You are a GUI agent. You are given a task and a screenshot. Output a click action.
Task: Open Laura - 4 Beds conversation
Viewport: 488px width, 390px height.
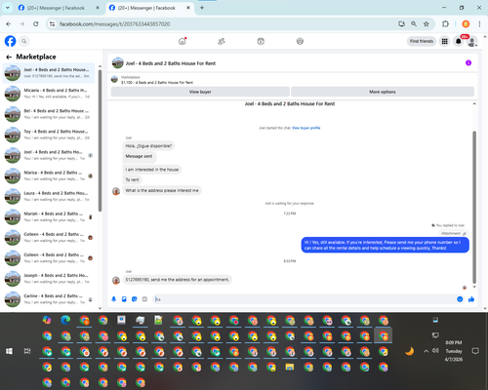click(49, 196)
